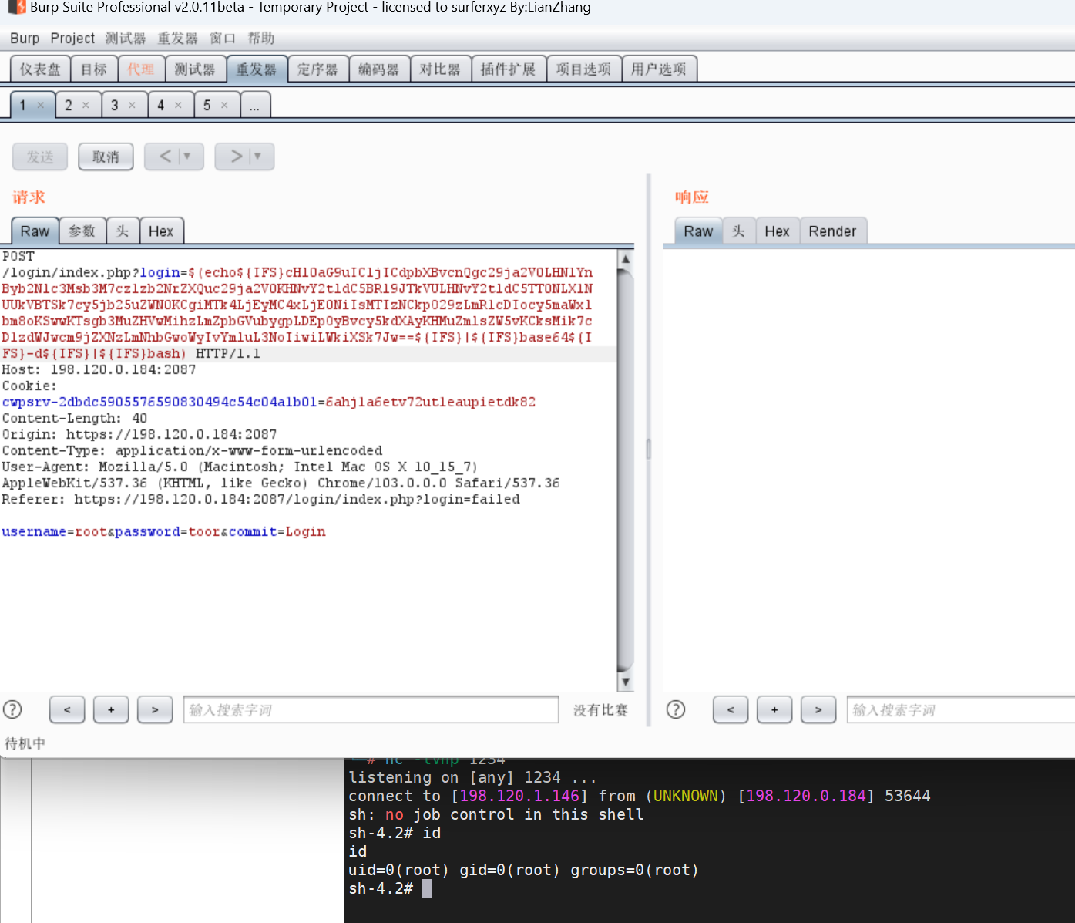The width and height of the screenshot is (1075, 923).
Task: Select the request Raw tab
Action: tap(35, 231)
